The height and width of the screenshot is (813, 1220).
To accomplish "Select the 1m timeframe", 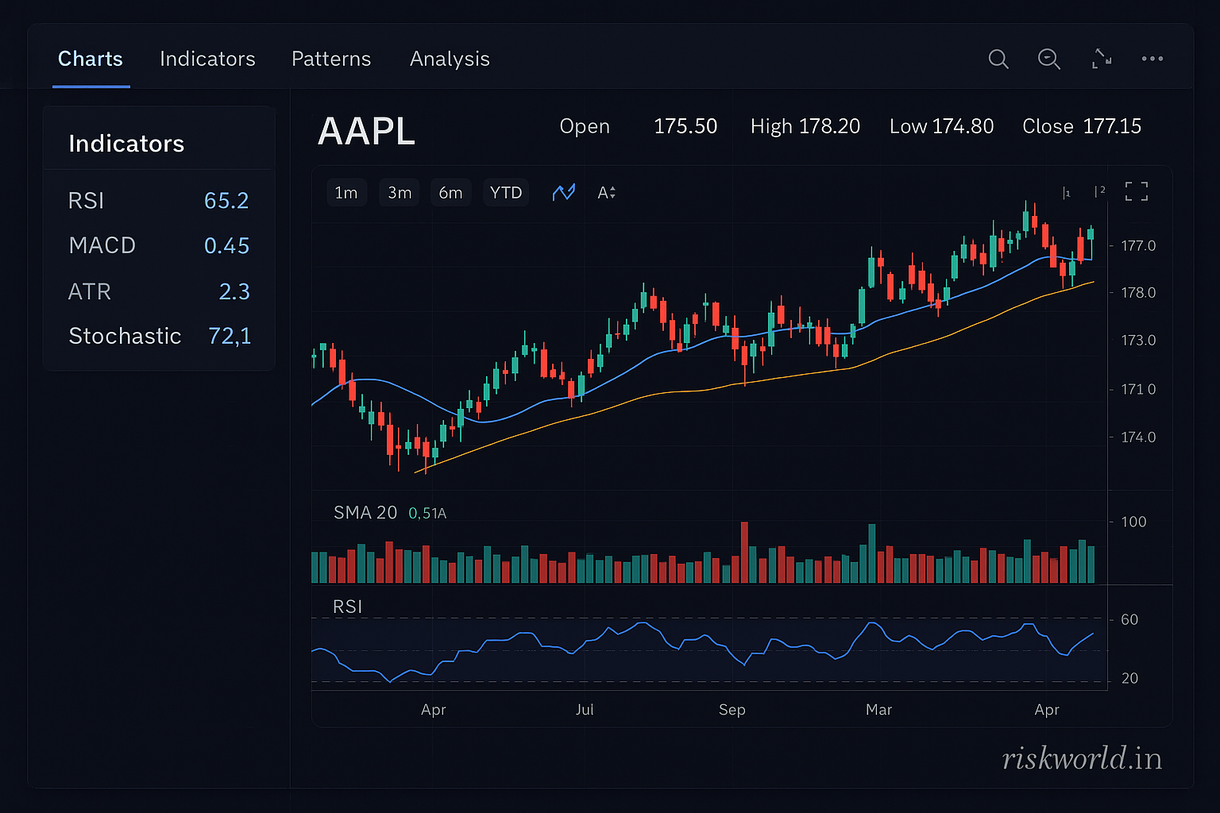I will 346,193.
